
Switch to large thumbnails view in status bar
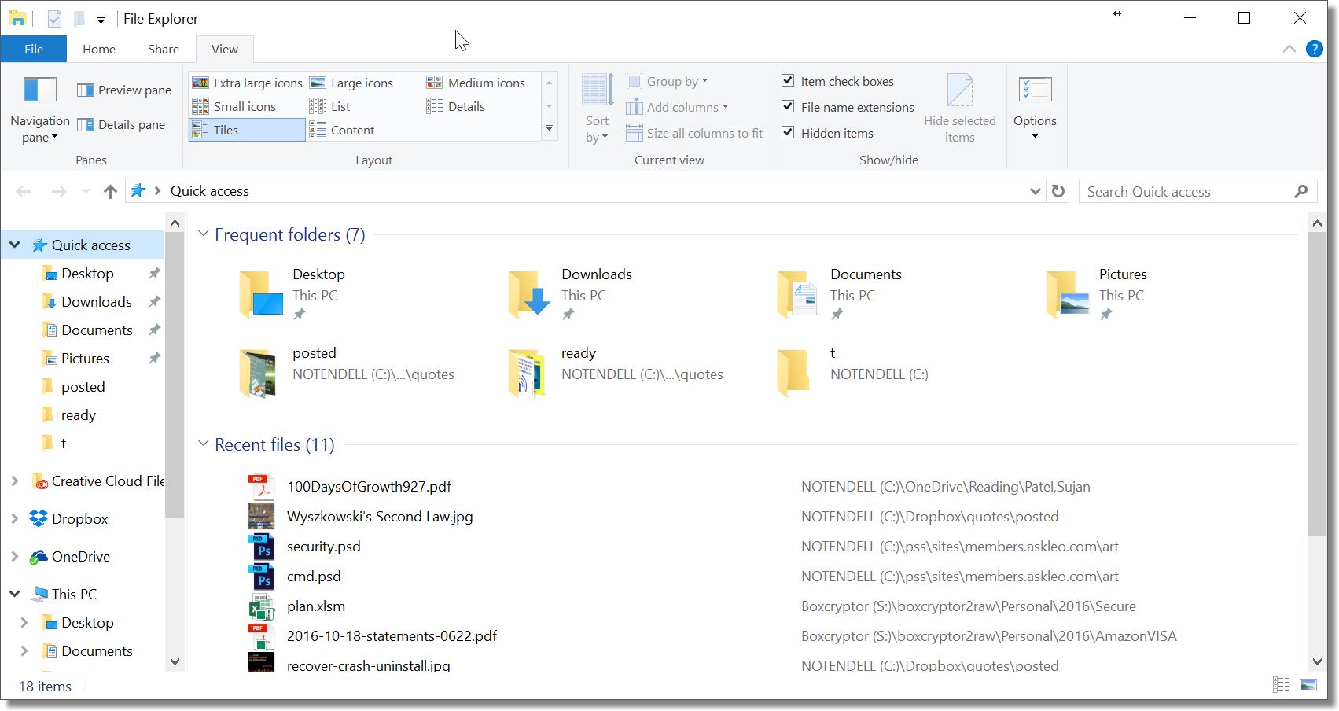coord(1308,685)
